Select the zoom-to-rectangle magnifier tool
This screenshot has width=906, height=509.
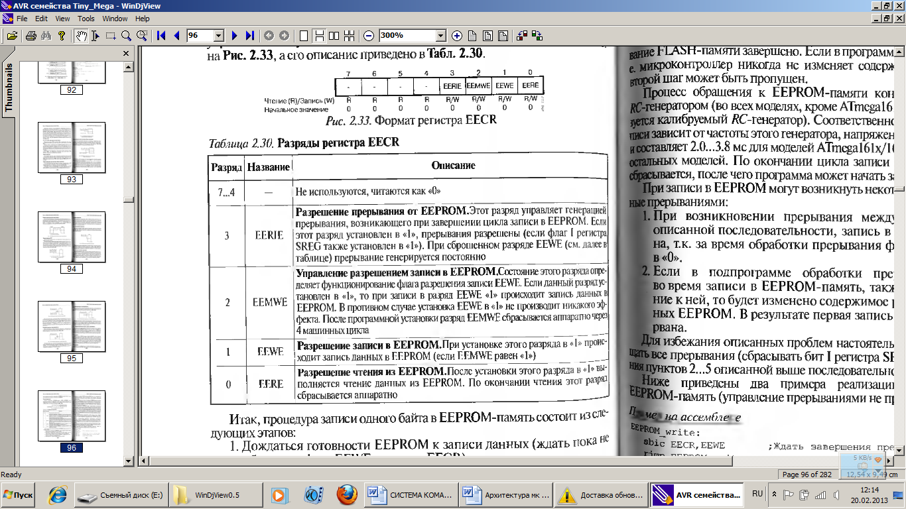pyautogui.click(x=141, y=36)
